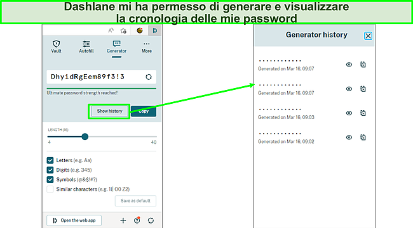Open the More menu tab
413x228 pixels.
(146, 47)
